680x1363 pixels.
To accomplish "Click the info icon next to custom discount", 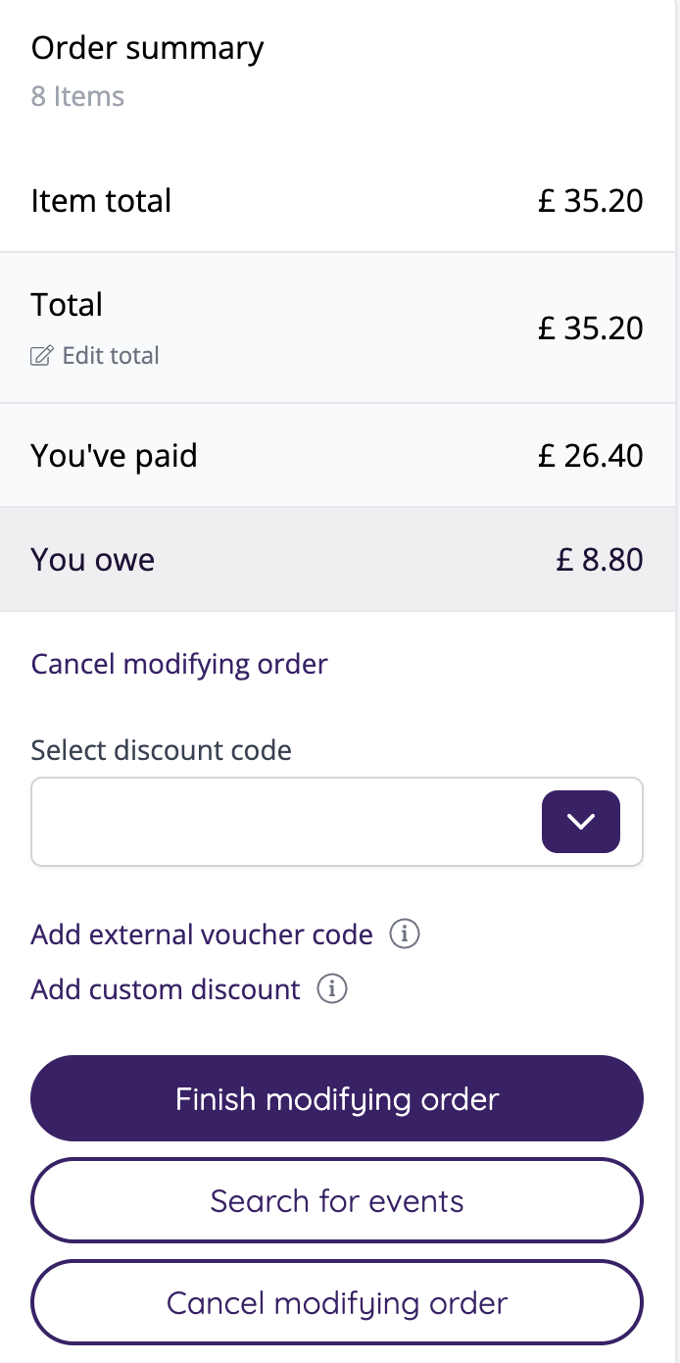I will pos(332,989).
